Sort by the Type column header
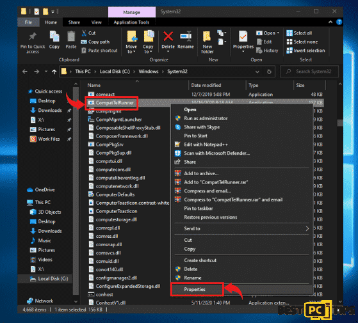Image resolution: width=358 pixels, height=323 pixels. (x=253, y=85)
